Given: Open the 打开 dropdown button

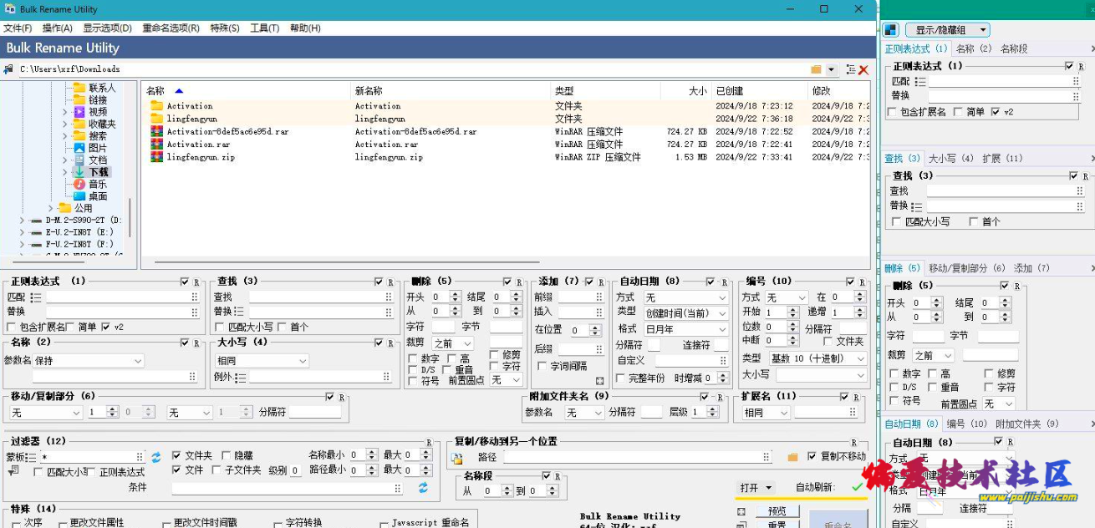Looking at the screenshot, I should tap(756, 488).
